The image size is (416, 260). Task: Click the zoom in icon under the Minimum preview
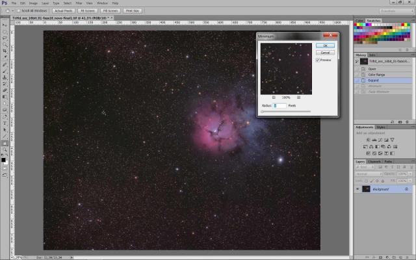298,97
